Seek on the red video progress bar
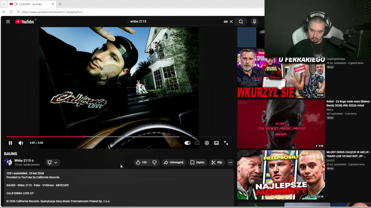The width and height of the screenshot is (371, 208). pos(119,137)
